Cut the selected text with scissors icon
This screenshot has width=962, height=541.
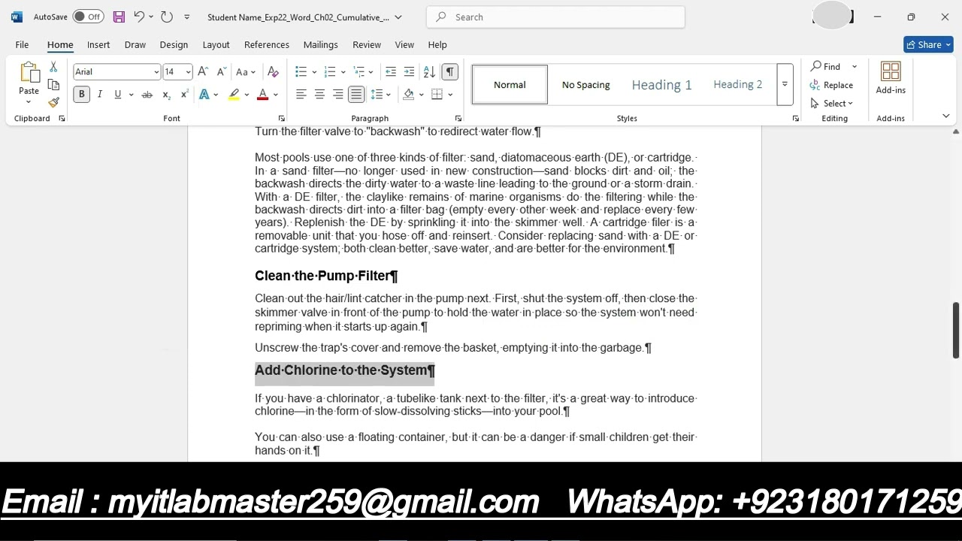click(53, 68)
